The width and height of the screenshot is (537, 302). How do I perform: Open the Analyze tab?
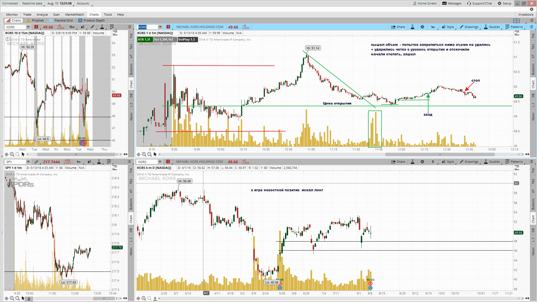42,15
